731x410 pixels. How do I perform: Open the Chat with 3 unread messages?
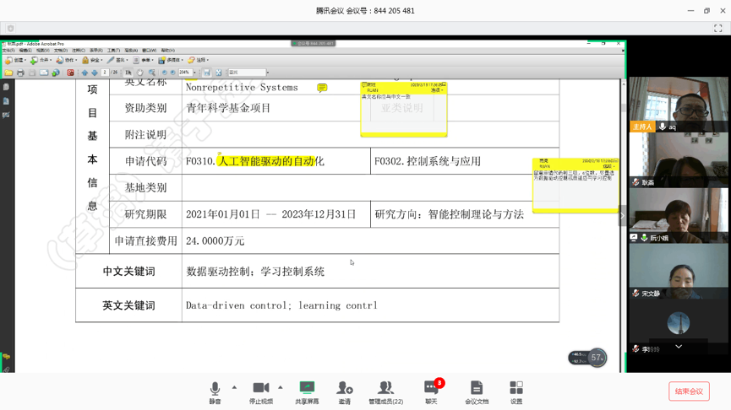431,390
